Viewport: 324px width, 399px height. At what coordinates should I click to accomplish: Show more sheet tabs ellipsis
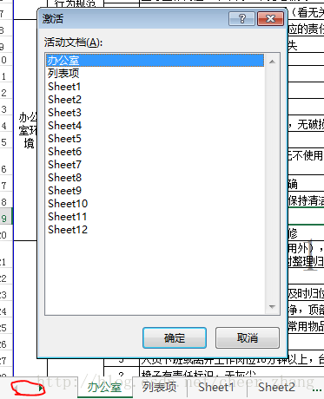(317, 389)
